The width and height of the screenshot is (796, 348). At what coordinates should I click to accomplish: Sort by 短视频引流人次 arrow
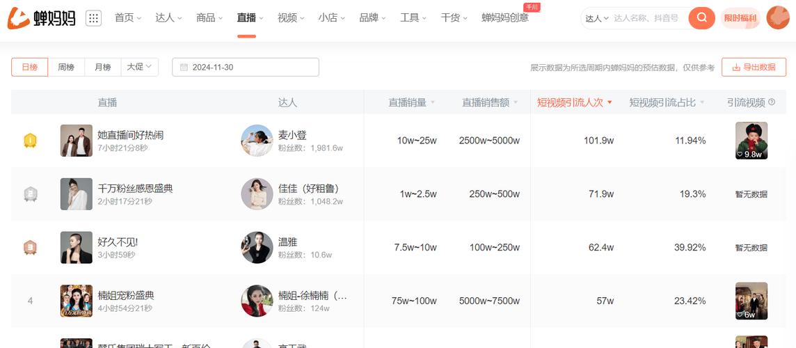tap(610, 102)
